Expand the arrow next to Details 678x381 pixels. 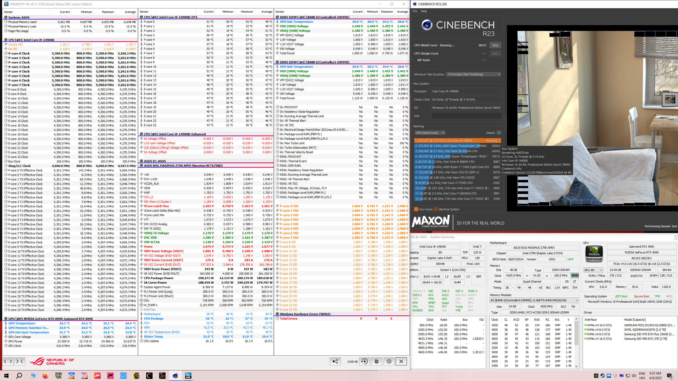[499, 133]
